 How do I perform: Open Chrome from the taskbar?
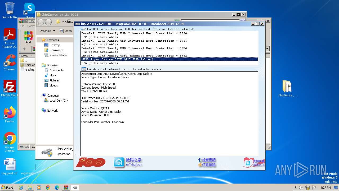48,188
